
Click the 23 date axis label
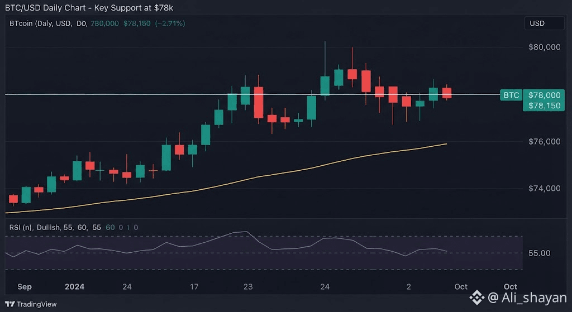click(248, 287)
